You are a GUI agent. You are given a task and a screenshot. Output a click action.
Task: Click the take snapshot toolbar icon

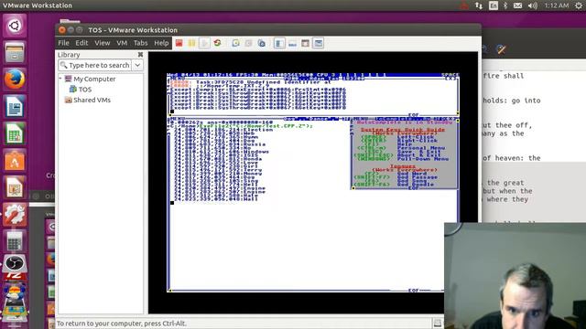[x=235, y=43]
